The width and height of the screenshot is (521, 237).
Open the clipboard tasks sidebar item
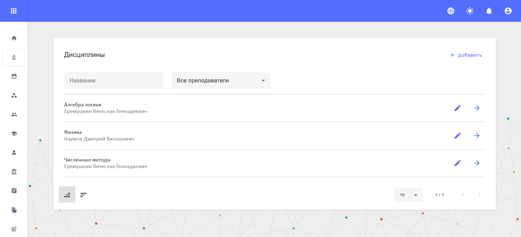(14, 191)
